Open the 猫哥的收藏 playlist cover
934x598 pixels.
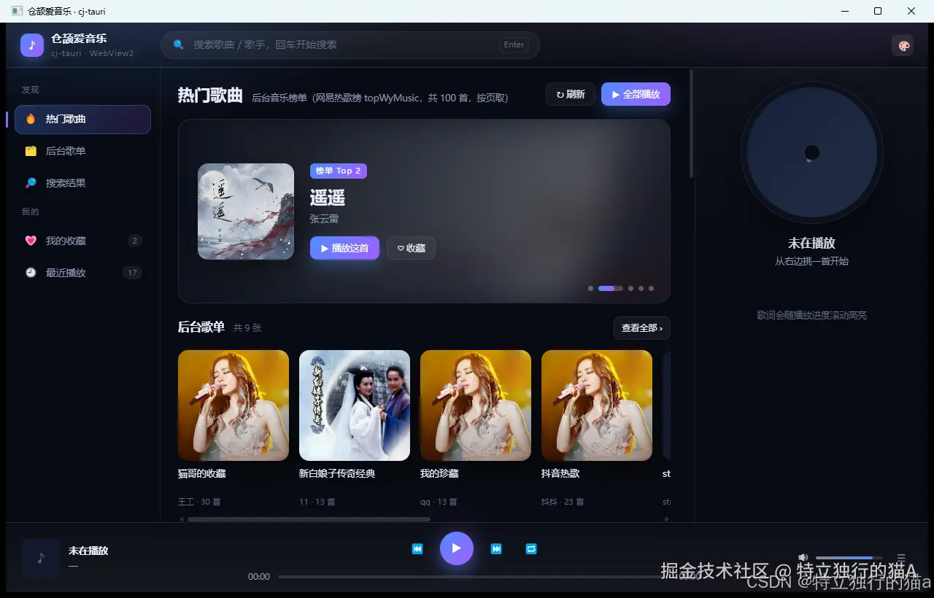[x=233, y=405]
